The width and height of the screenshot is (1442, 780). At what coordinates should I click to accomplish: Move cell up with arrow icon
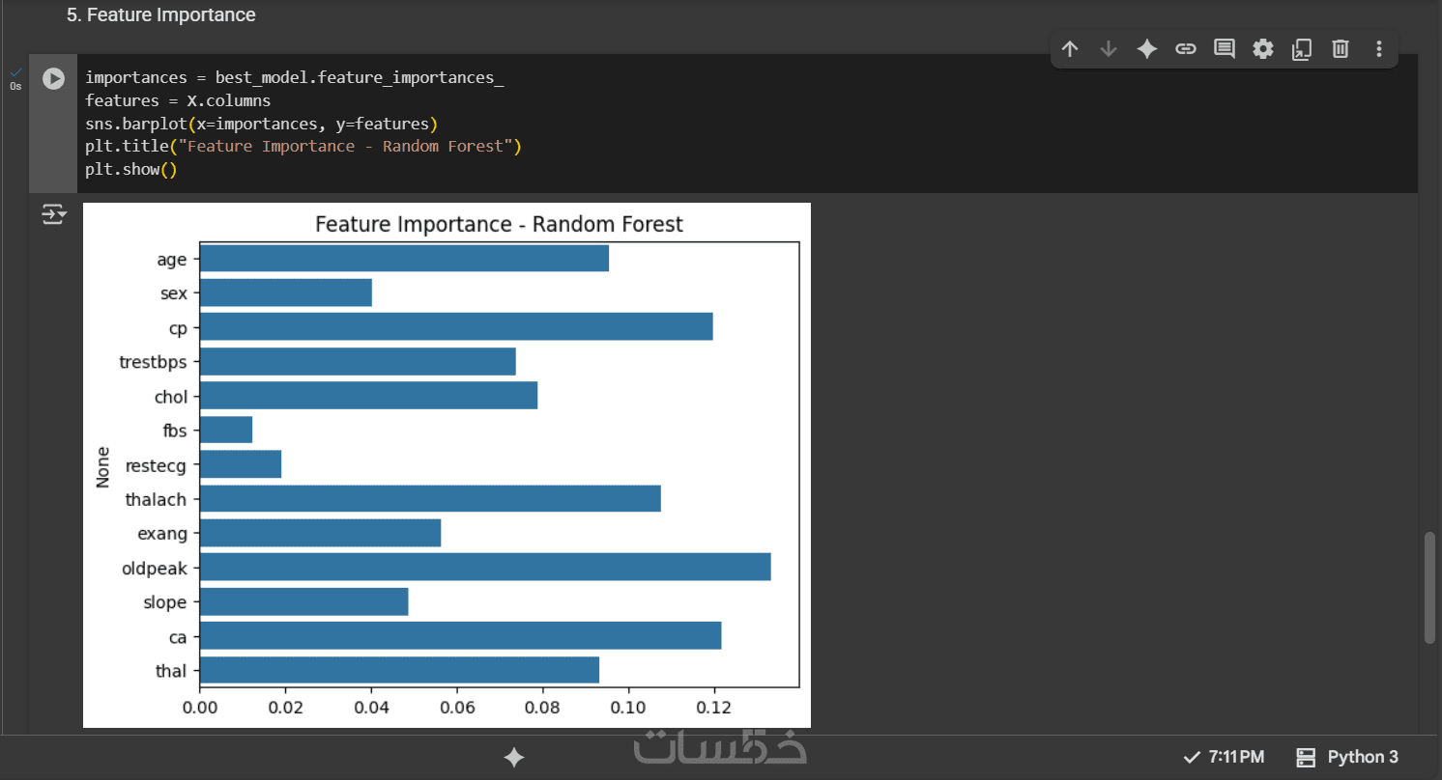tap(1070, 49)
